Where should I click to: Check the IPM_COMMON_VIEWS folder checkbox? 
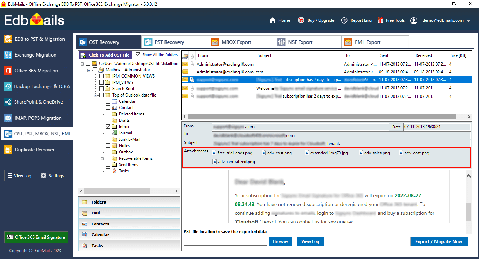(101, 76)
